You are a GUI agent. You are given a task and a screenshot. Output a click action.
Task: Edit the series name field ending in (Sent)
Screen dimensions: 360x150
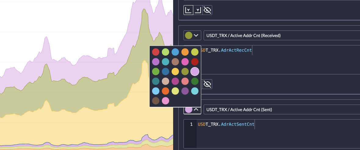click(x=282, y=109)
